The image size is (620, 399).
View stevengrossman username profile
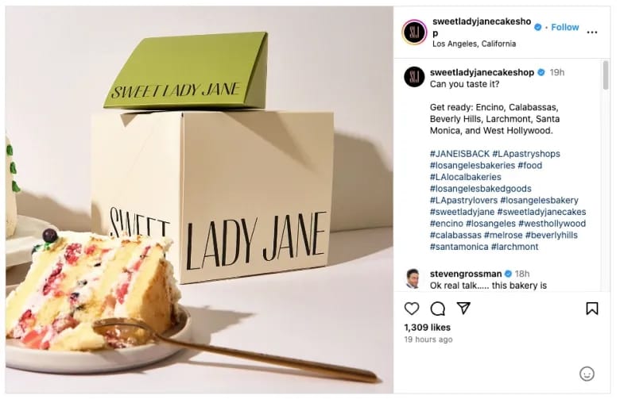466,274
